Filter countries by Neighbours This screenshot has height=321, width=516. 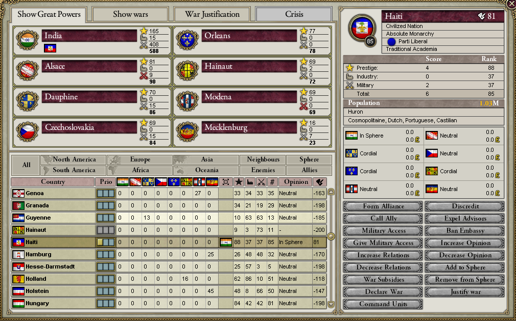coord(263,159)
